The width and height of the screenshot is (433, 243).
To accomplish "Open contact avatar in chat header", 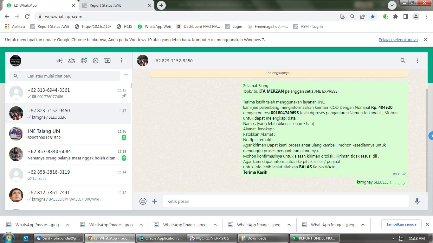I will point(143,60).
